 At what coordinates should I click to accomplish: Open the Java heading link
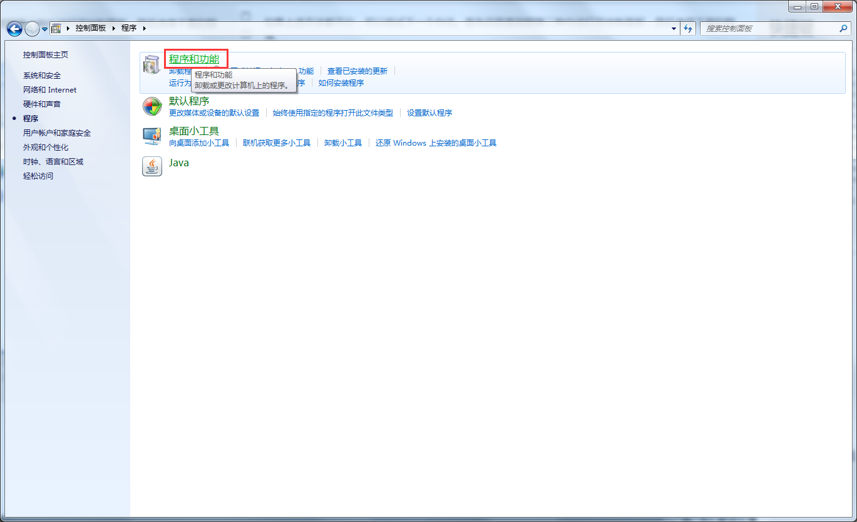[179, 163]
